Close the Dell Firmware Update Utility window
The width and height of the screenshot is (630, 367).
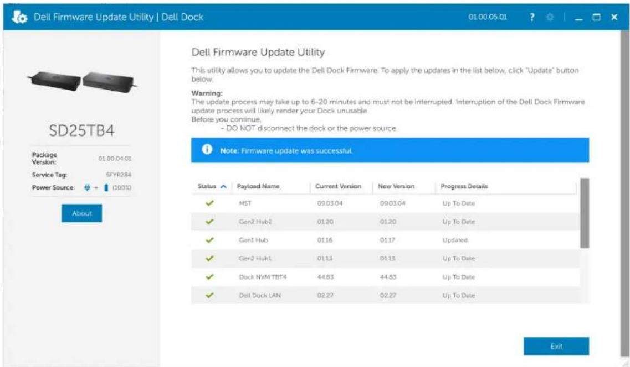614,17
